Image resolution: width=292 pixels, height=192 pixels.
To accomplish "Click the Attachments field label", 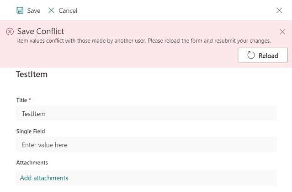I will pos(32,163).
